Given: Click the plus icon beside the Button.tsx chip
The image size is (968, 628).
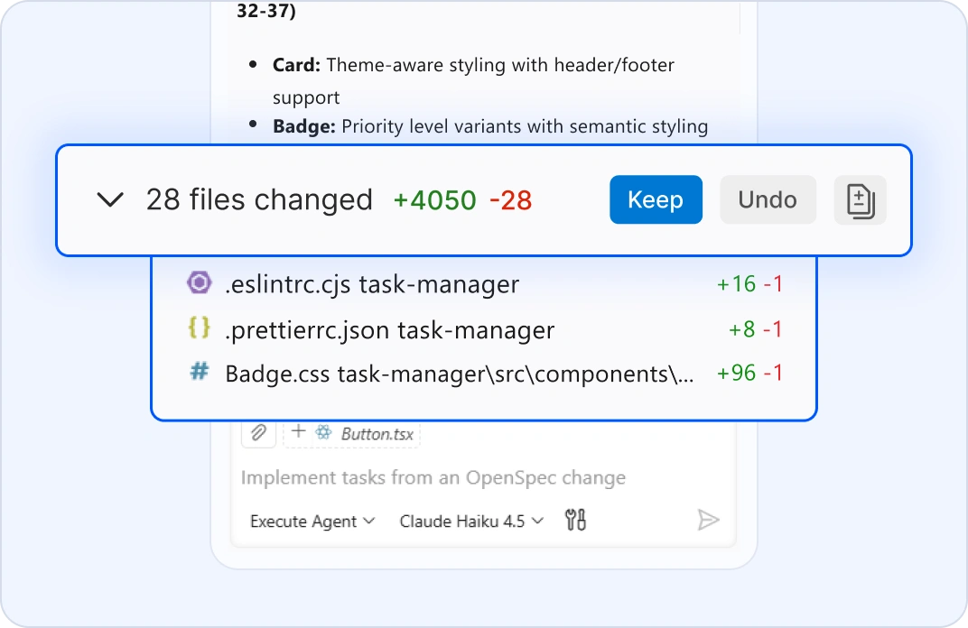Looking at the screenshot, I should click(x=299, y=432).
